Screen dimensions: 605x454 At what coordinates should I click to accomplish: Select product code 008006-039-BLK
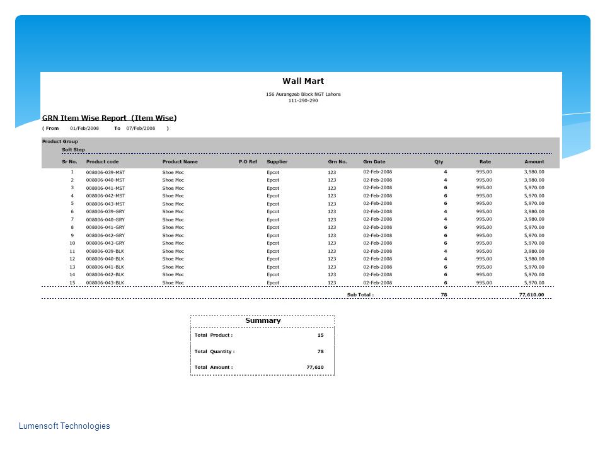pos(105,252)
